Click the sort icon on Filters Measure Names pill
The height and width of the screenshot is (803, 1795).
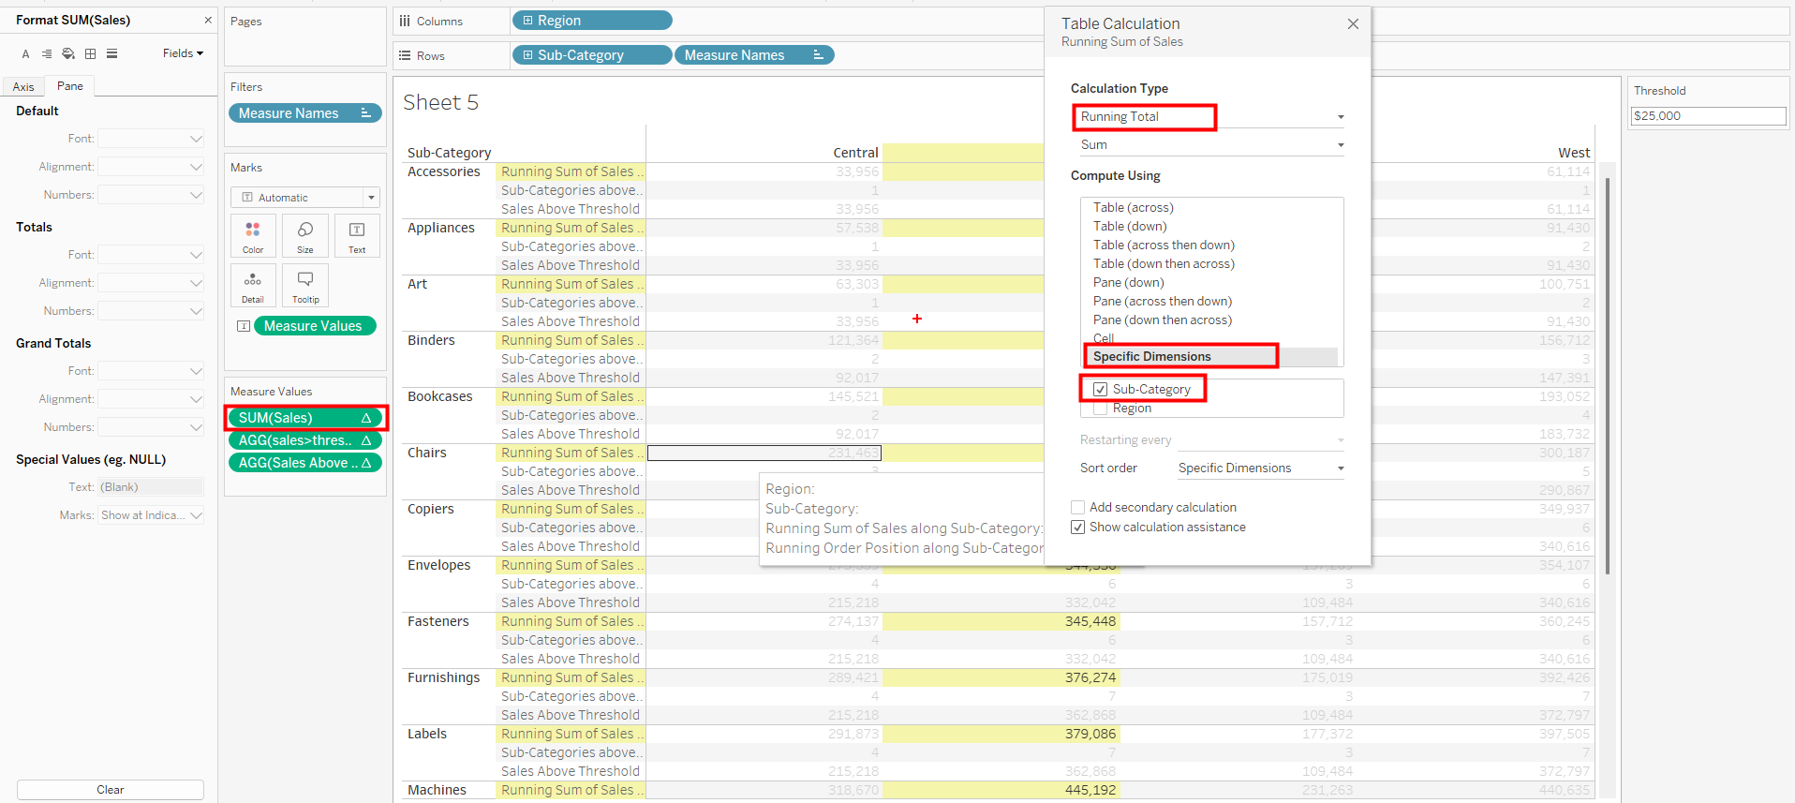point(365,113)
